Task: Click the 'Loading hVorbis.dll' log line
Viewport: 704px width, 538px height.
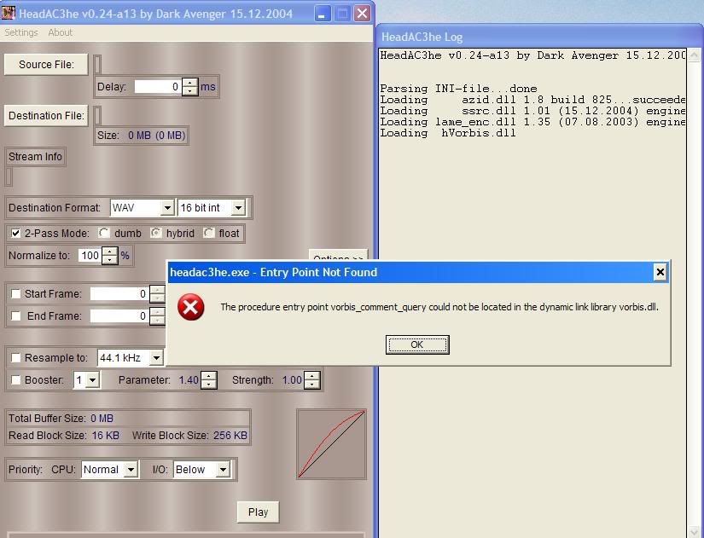Action: tap(448, 133)
